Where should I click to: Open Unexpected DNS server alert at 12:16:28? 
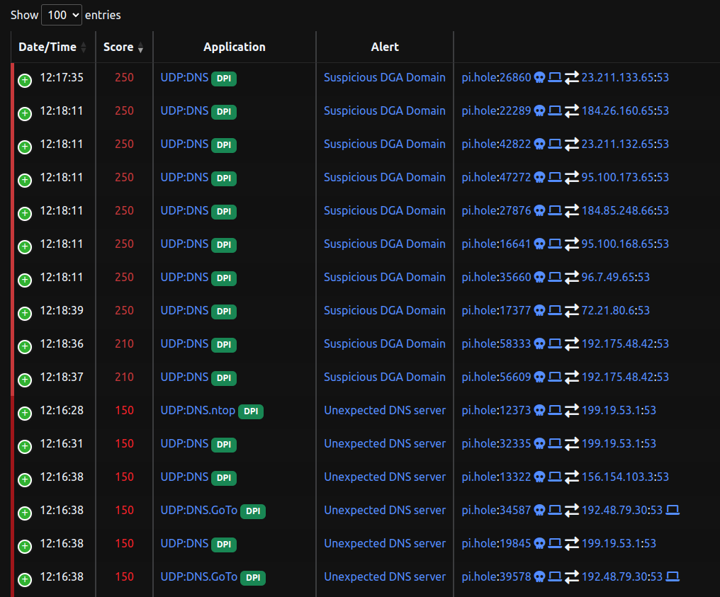pos(385,410)
